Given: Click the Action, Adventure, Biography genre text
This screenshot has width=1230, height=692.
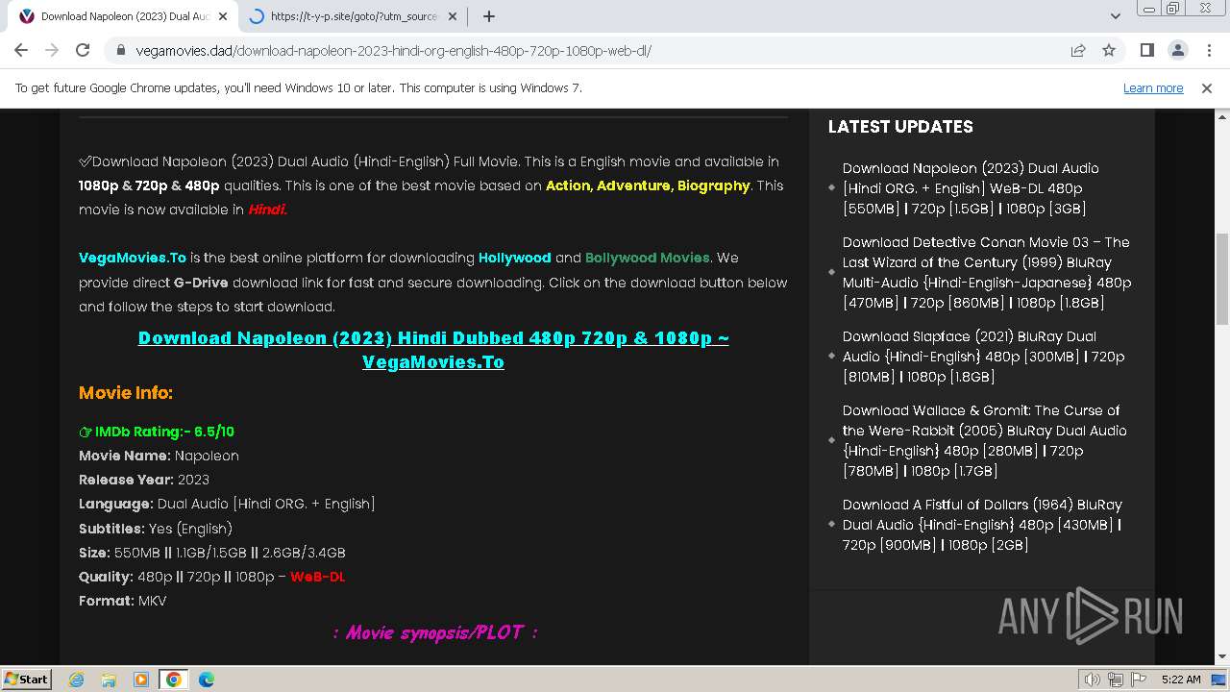Looking at the screenshot, I should [648, 185].
